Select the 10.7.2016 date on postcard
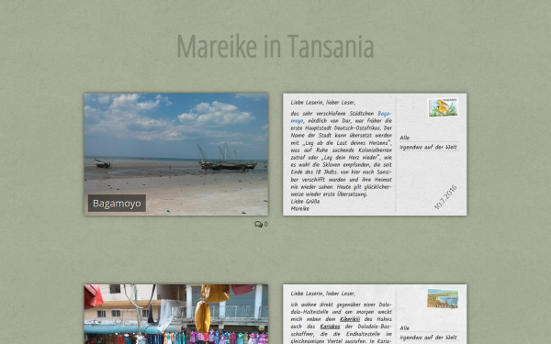The height and width of the screenshot is (344, 551). tap(445, 197)
